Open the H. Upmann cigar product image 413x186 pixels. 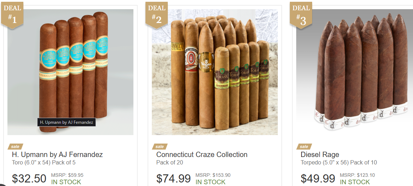pos(70,72)
